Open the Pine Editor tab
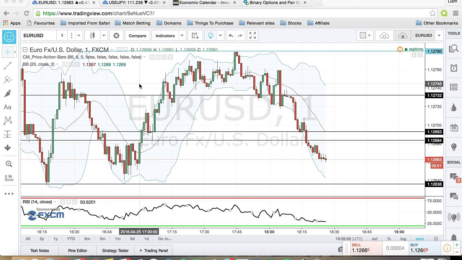 (x=78, y=251)
